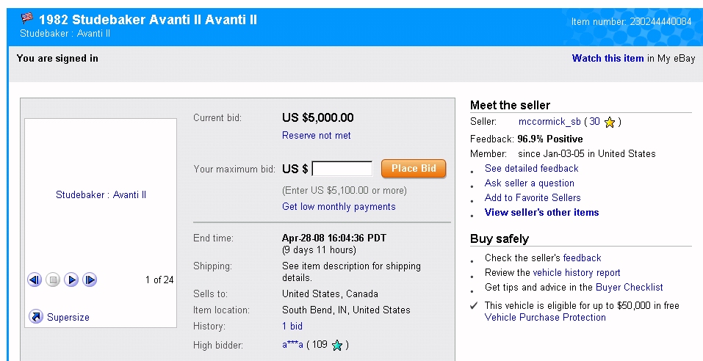Screen dimensions: 703x361
Task: Open See detailed feedback link
Action: click(531, 169)
